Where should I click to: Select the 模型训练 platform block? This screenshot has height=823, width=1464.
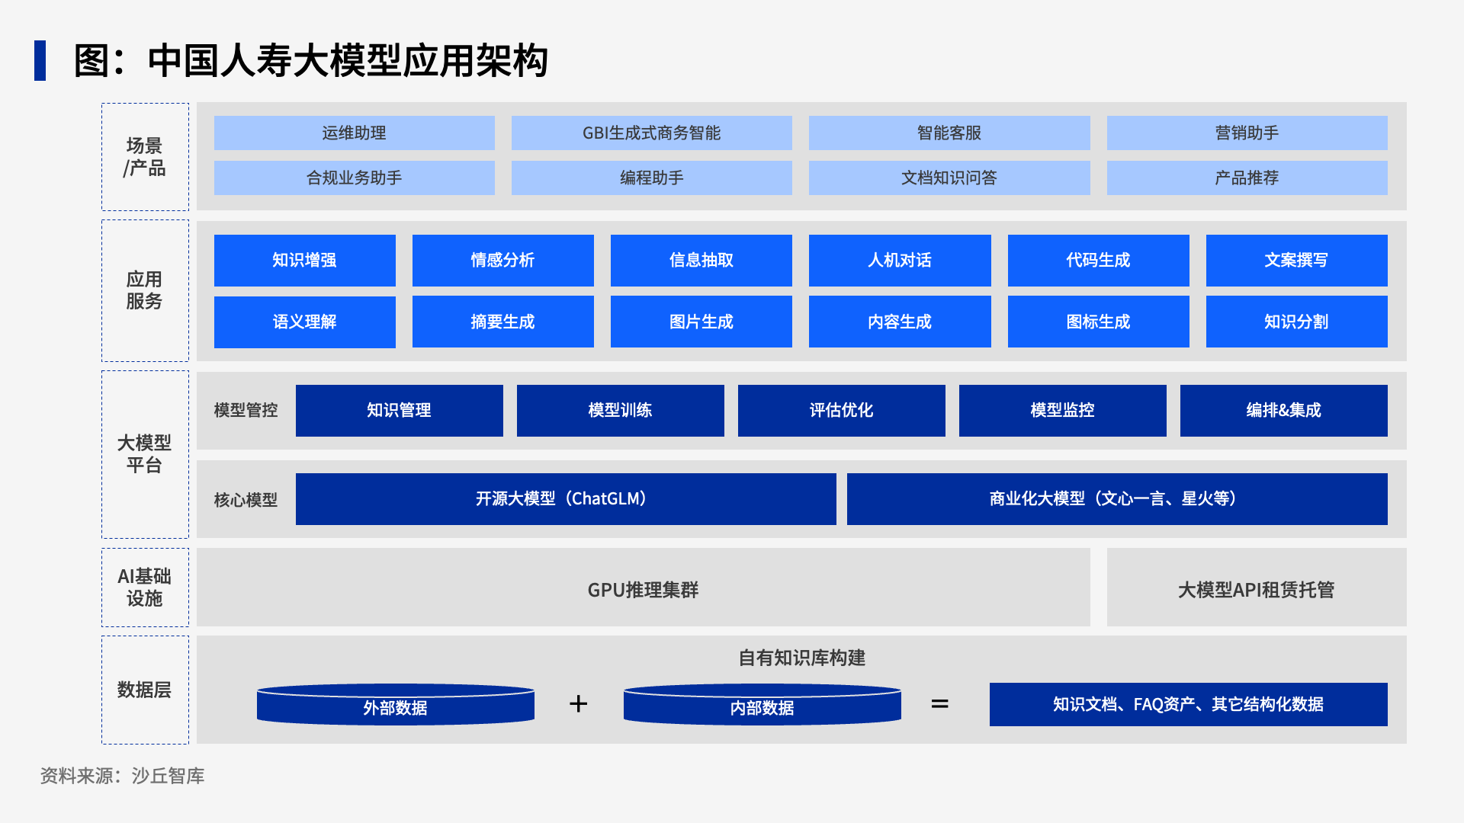[x=620, y=410]
